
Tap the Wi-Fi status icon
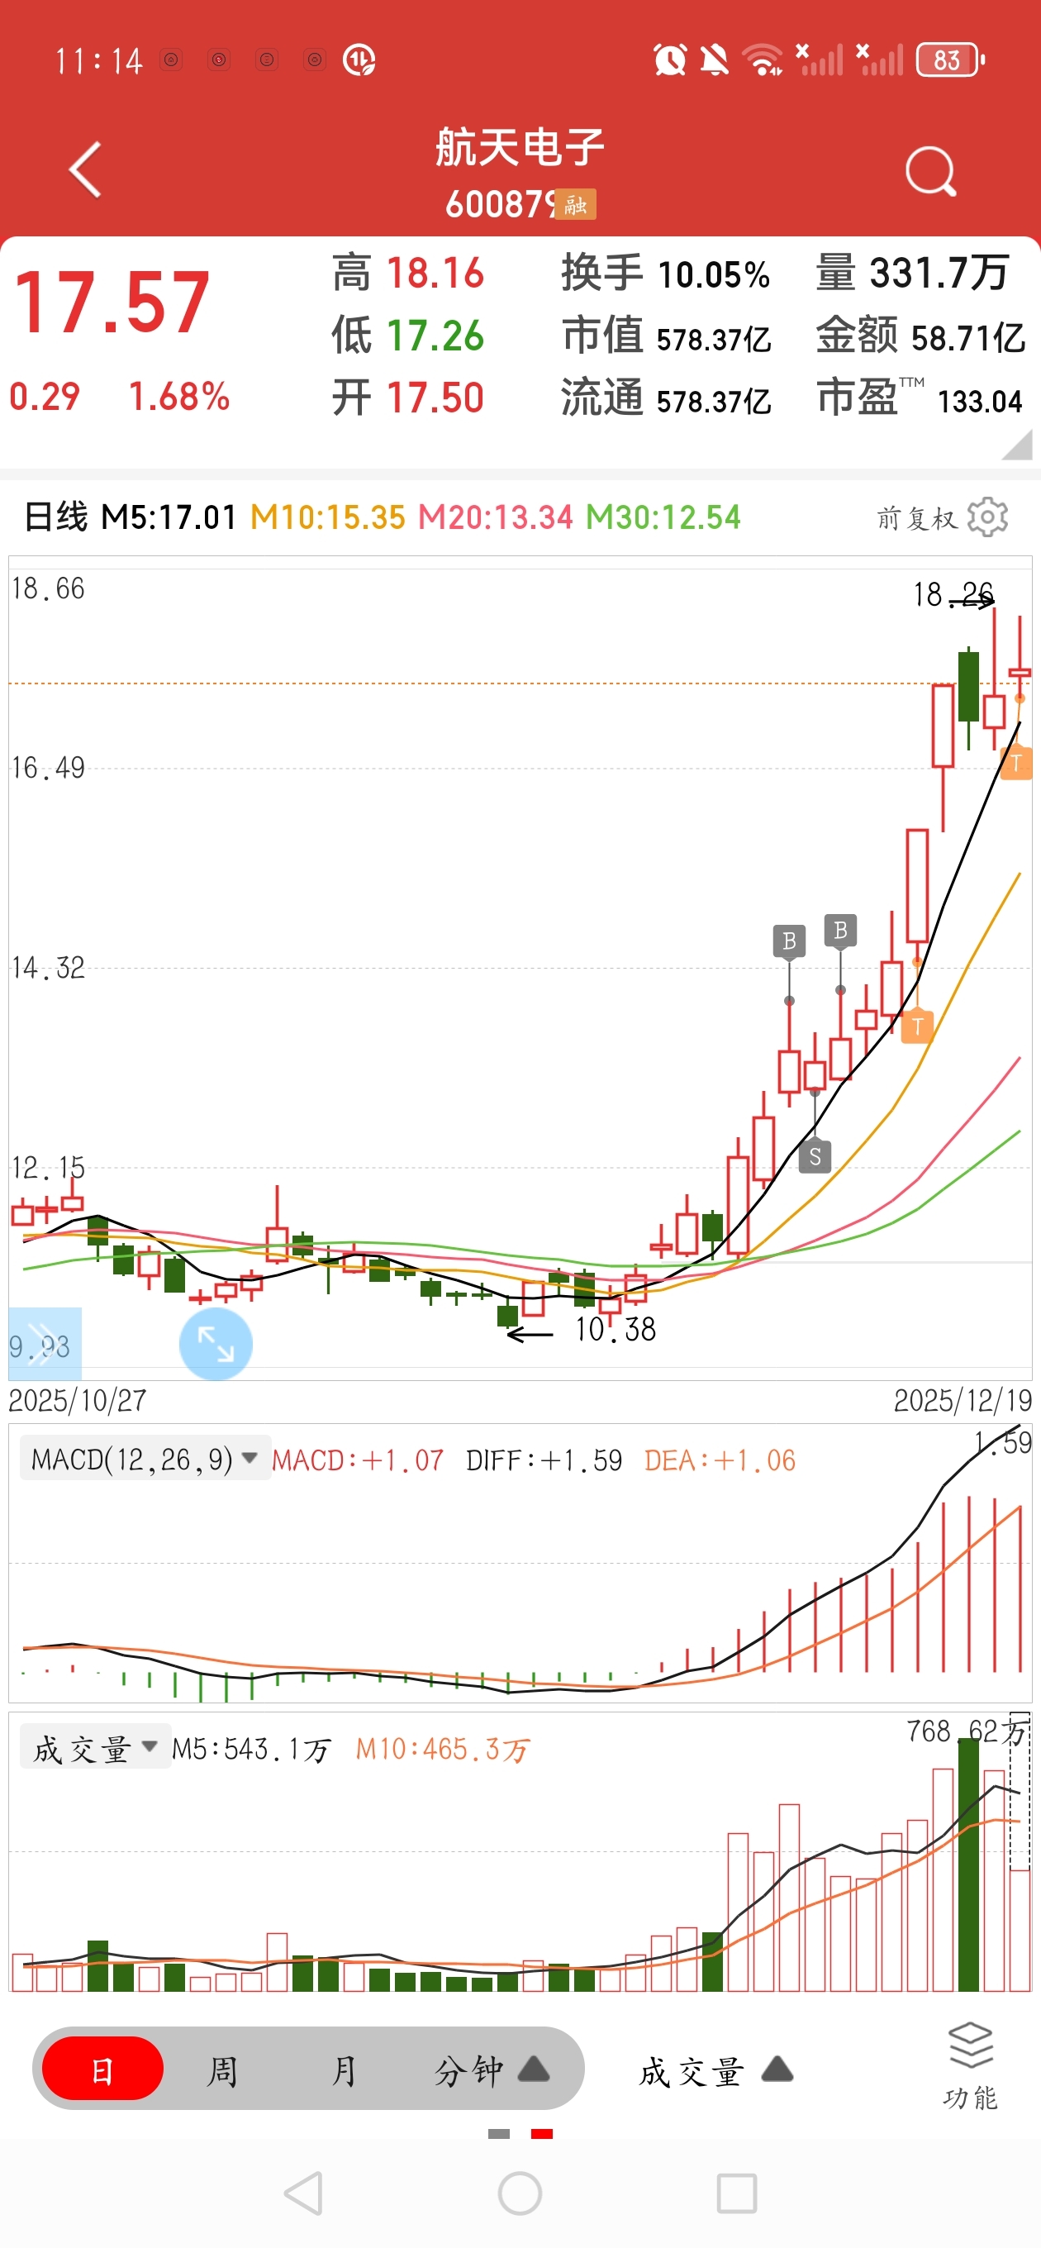click(763, 60)
